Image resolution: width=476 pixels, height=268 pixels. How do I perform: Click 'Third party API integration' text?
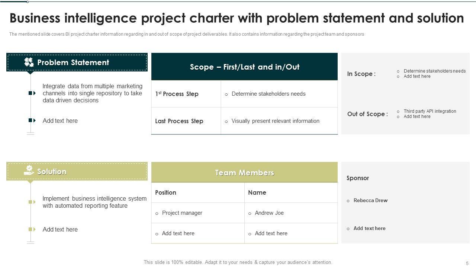430,111
